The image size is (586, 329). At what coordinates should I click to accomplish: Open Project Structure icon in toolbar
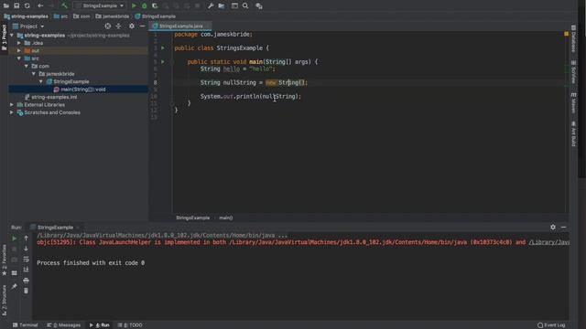tap(222, 5)
